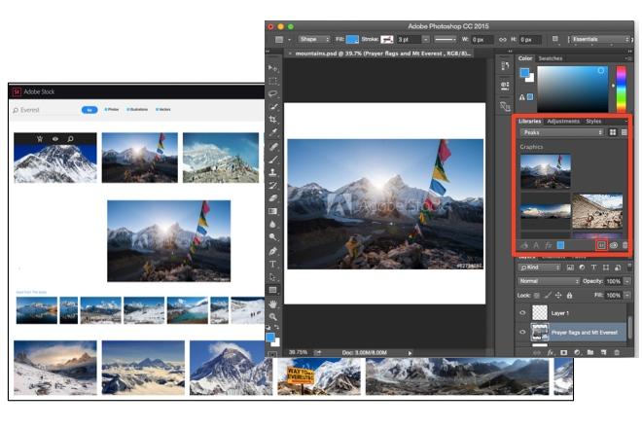Screen dimensions: 642x428
Task: Open the stroke width dropdown arrow
Action: [x=426, y=39]
